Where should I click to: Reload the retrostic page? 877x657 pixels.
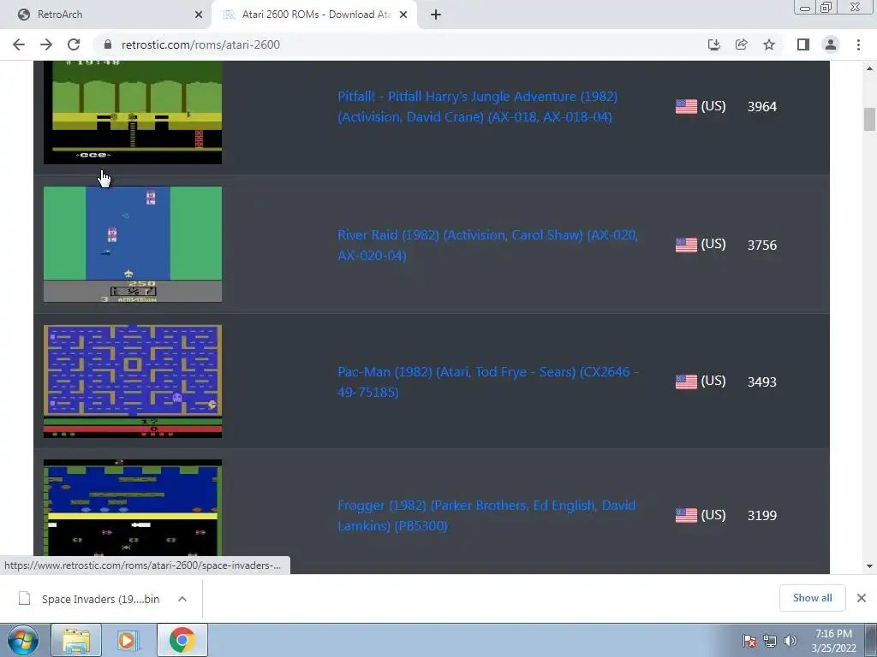pyautogui.click(x=74, y=44)
